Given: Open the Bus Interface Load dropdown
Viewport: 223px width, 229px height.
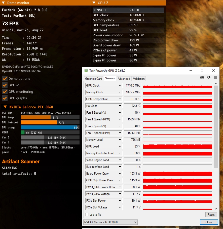Looking at the screenshot, I should 120,167.
